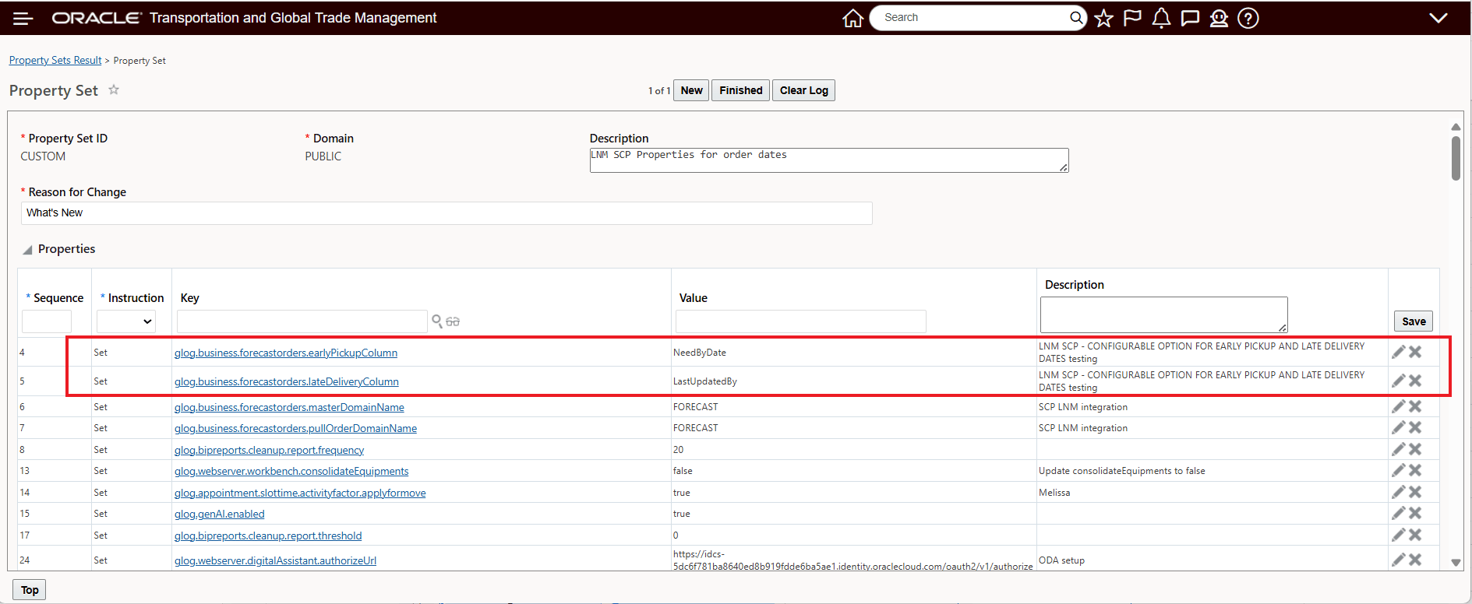This screenshot has width=1472, height=604.
Task: Delete the consolidateEquipments property row
Action: (1415, 470)
